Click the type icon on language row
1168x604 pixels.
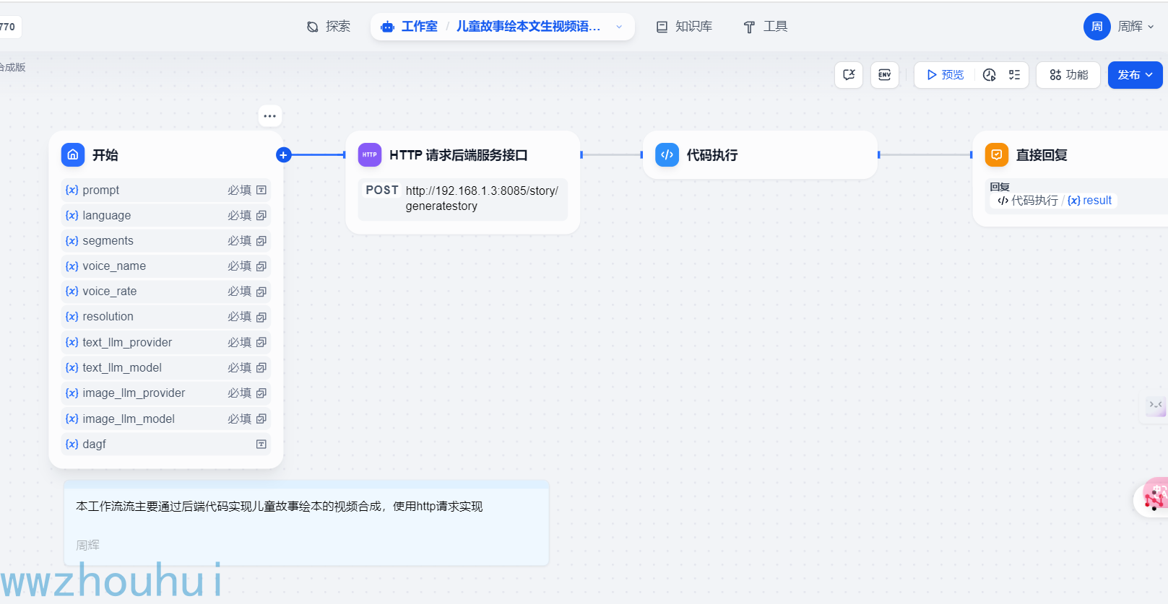click(261, 216)
